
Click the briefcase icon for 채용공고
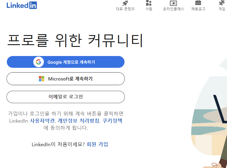click(x=198, y=3)
